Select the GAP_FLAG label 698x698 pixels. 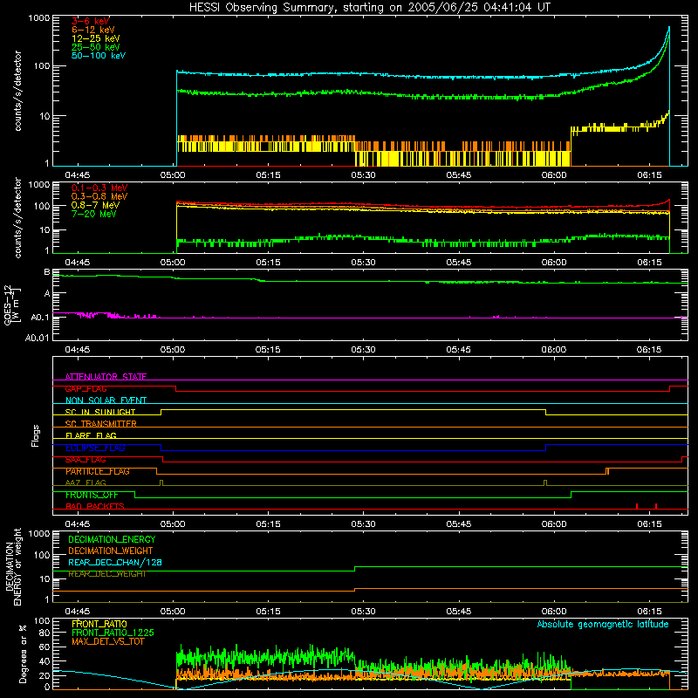pos(86,388)
